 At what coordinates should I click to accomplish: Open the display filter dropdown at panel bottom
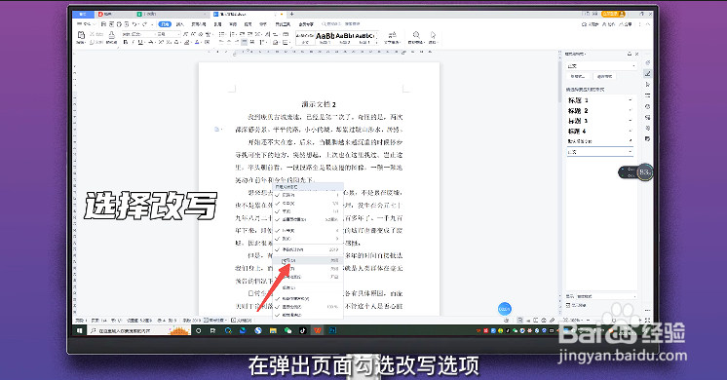[606, 296]
